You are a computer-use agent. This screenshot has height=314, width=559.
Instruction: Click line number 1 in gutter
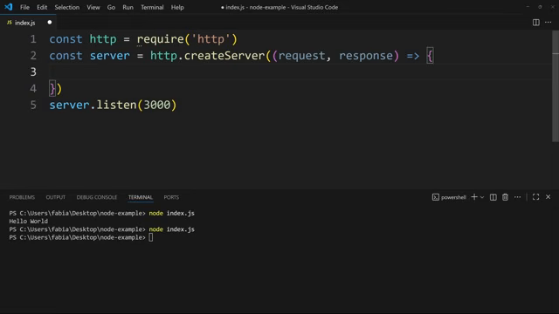point(33,39)
